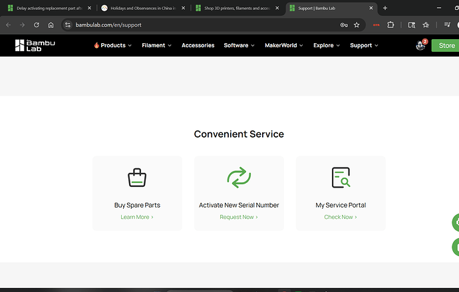459x292 pixels.
Task: Switch to the Holidays and Observances in China tab
Action: (x=143, y=8)
